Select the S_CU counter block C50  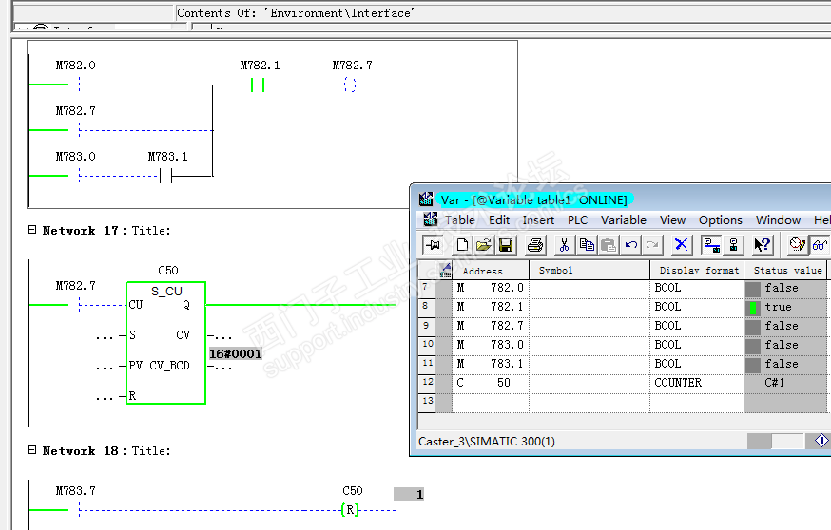pyautogui.click(x=165, y=343)
